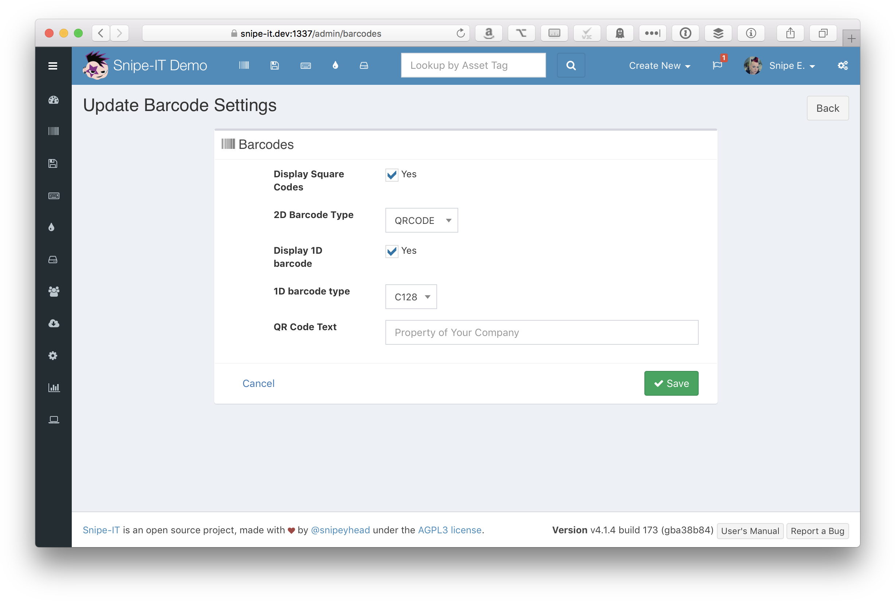Open the 2D Barcode Type QRCODE dropdown
Screen dimensions: 895x601
tap(421, 220)
